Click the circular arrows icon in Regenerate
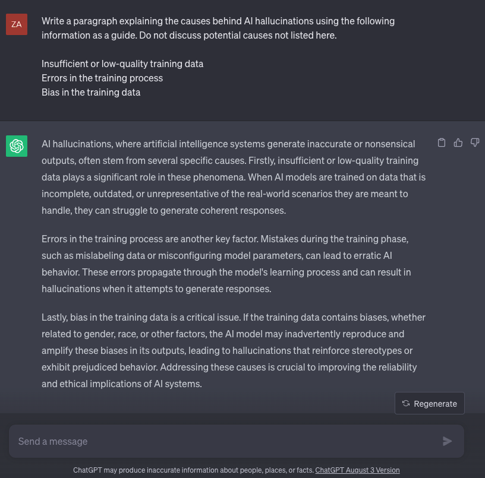The width and height of the screenshot is (485, 478). [406, 403]
